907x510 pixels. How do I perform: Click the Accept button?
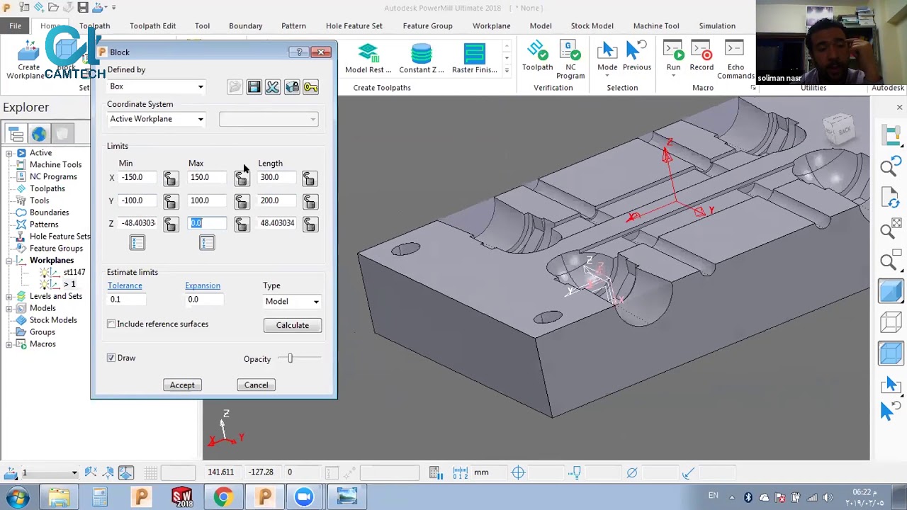click(x=182, y=385)
